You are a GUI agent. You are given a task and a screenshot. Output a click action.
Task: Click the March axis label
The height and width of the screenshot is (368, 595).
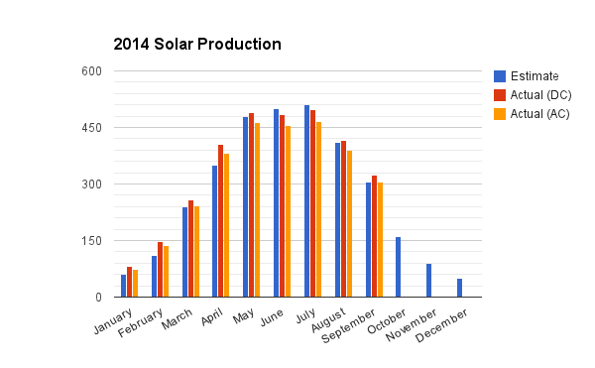point(178,319)
